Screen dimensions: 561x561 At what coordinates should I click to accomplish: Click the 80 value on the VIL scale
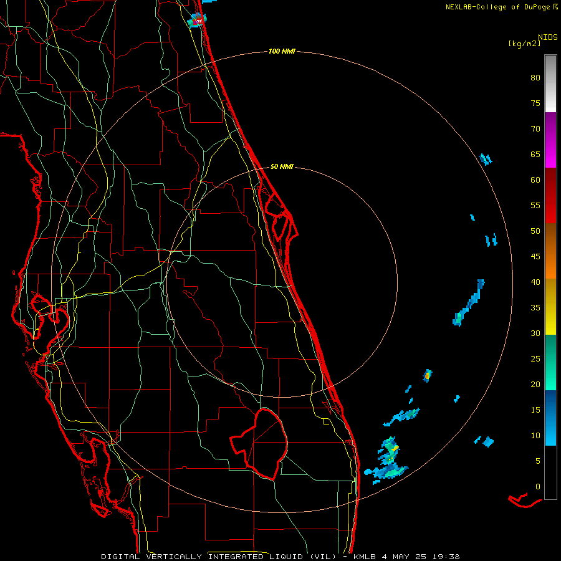point(535,78)
